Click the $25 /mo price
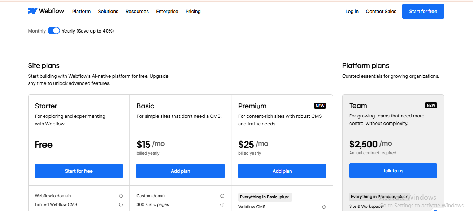Screen dimensions: 473x211 pyautogui.click(x=253, y=145)
